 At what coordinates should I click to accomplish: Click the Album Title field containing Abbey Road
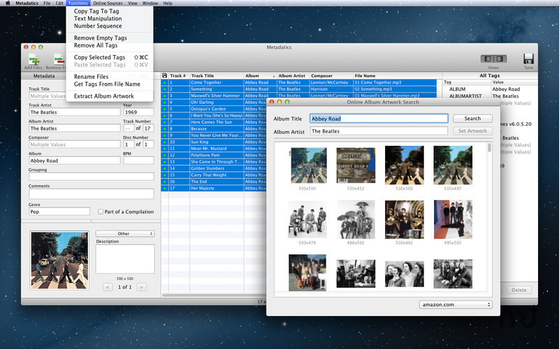(378, 119)
